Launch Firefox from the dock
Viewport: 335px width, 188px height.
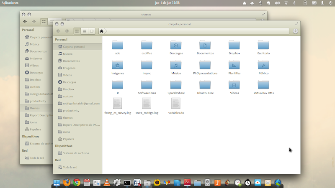click(x=66, y=183)
